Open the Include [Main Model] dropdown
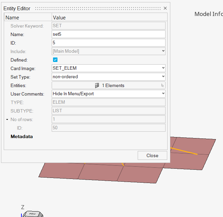 pos(108,51)
